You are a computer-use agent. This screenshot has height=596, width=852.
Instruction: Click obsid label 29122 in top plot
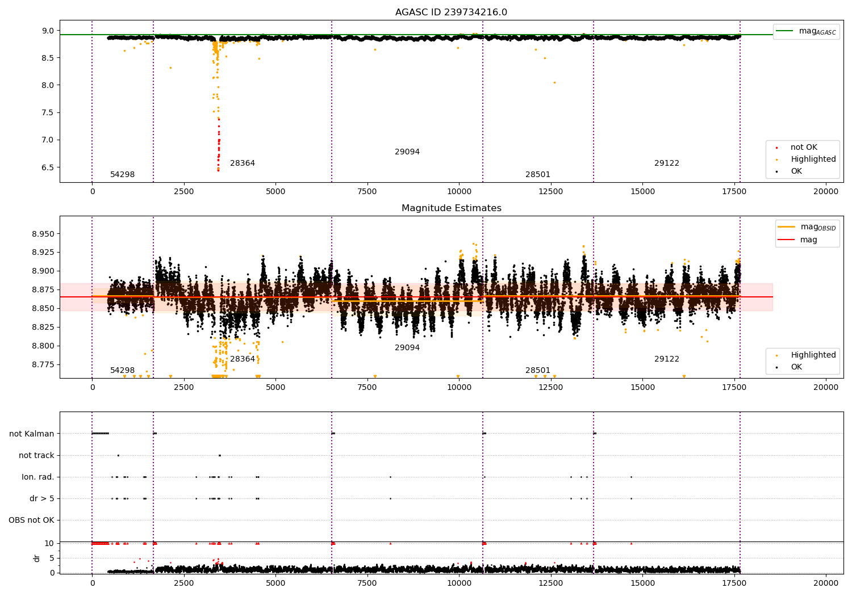(667, 163)
